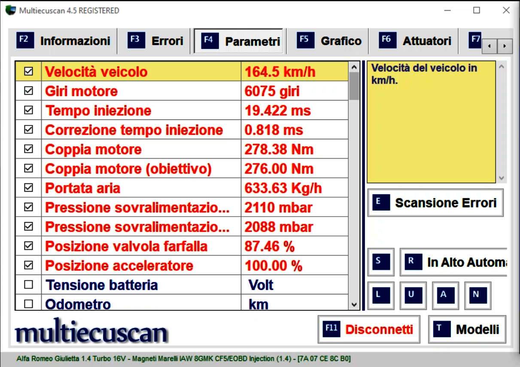The height and width of the screenshot is (367, 520).
Task: Click the S shortcut button
Action: (x=381, y=262)
